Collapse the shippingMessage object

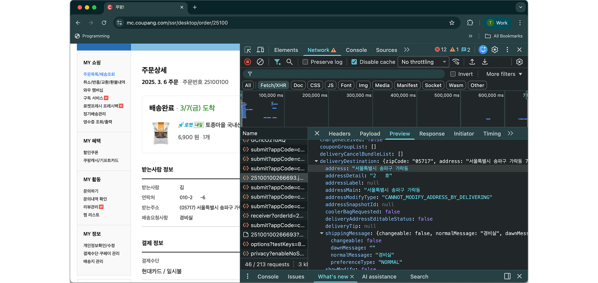(x=321, y=234)
